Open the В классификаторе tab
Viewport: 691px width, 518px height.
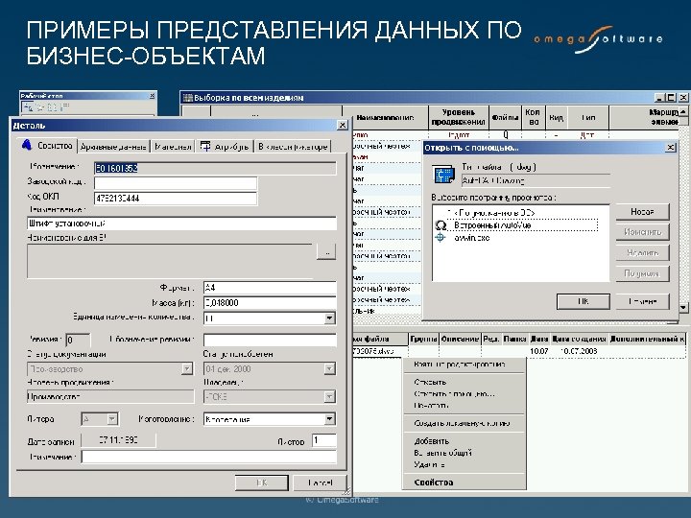pyautogui.click(x=293, y=147)
